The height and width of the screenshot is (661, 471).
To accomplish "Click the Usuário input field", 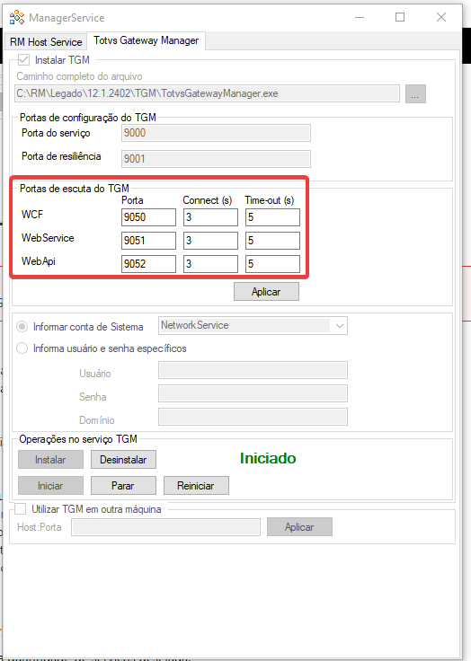I will [x=253, y=370].
